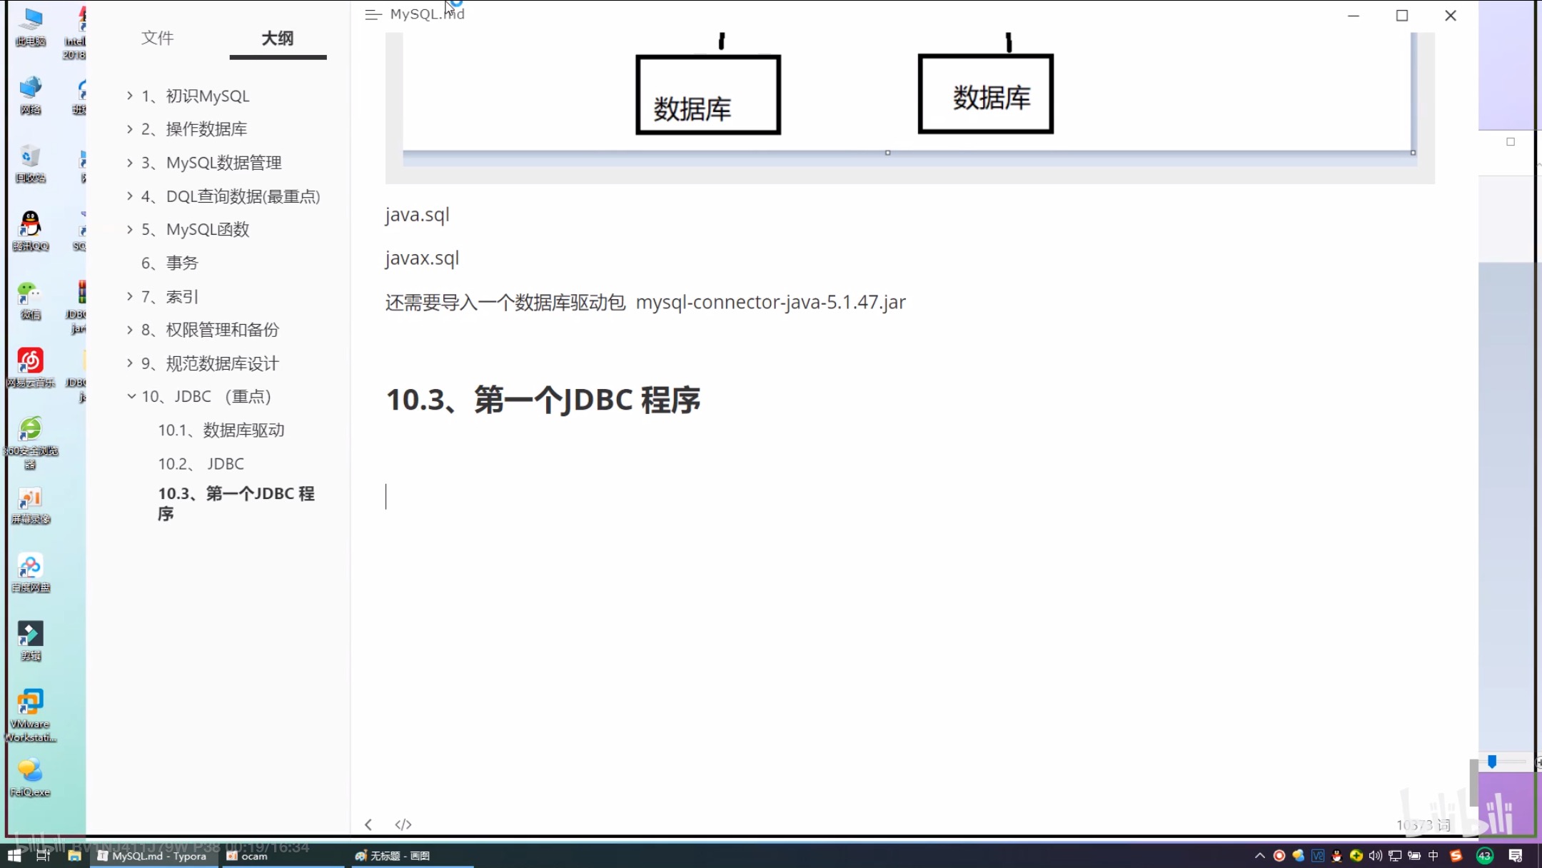Click the source code mode icon
This screenshot has width=1542, height=868.
pyautogui.click(x=403, y=824)
